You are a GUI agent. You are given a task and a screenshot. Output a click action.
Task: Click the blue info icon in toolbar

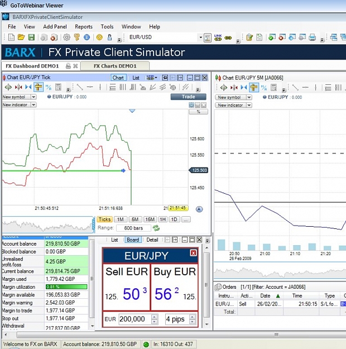click(86, 37)
